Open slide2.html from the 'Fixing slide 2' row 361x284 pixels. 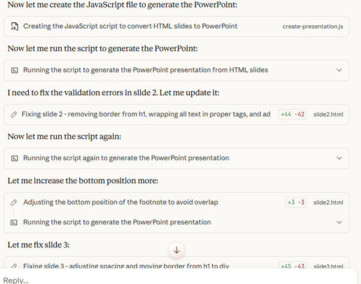tap(328, 114)
